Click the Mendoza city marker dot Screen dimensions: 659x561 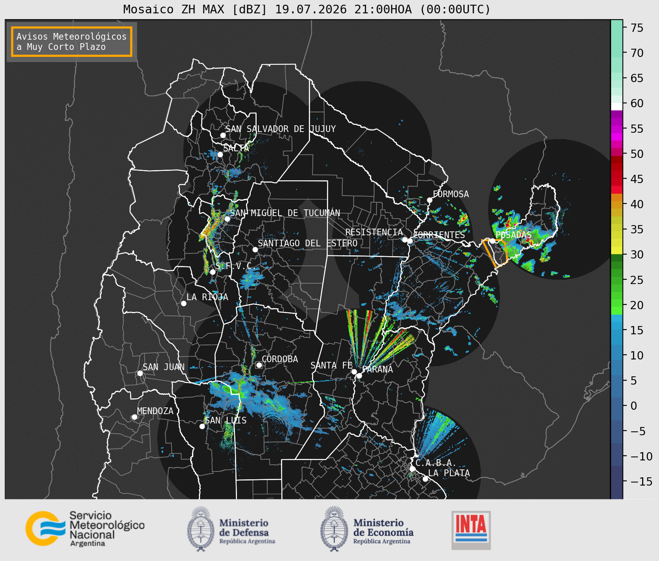click(x=134, y=417)
